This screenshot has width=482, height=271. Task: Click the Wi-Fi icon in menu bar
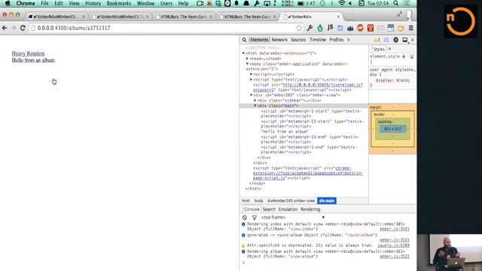click(341, 3)
